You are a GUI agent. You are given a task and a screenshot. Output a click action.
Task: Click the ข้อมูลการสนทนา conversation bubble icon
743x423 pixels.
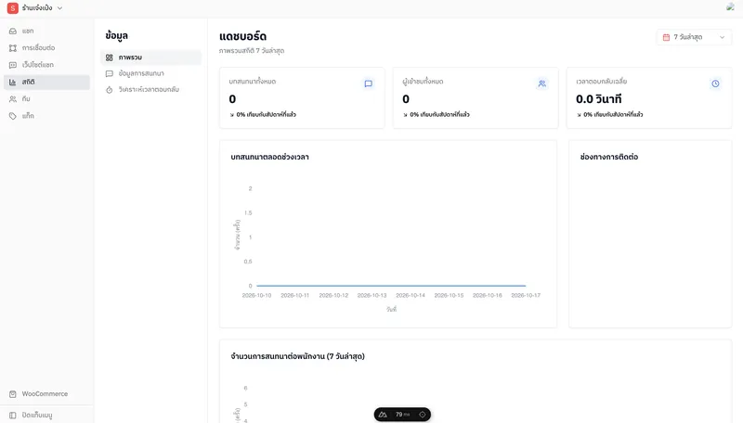(110, 73)
